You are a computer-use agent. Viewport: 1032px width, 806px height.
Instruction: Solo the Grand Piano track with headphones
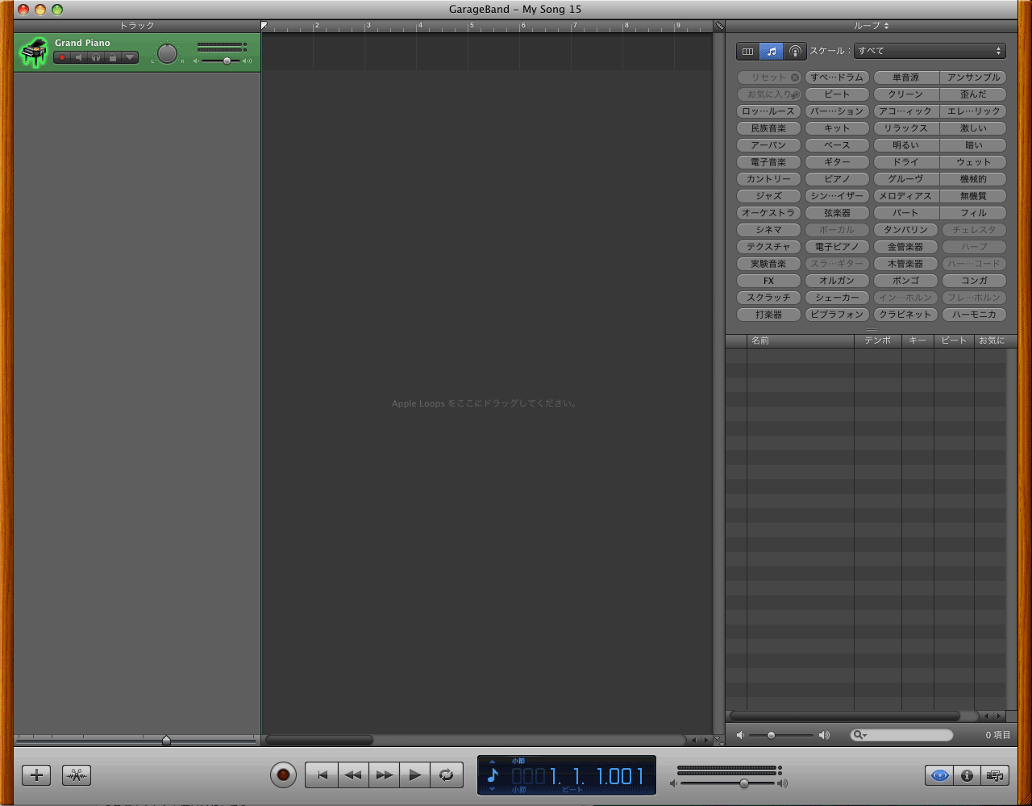point(96,58)
